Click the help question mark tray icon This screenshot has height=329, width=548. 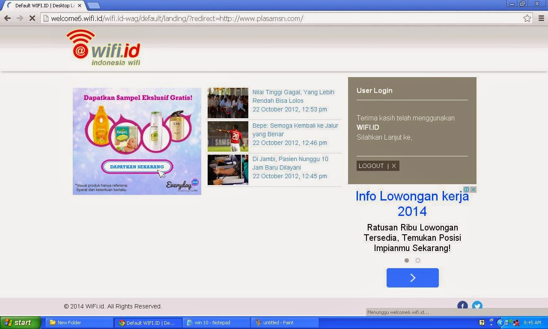(x=482, y=323)
